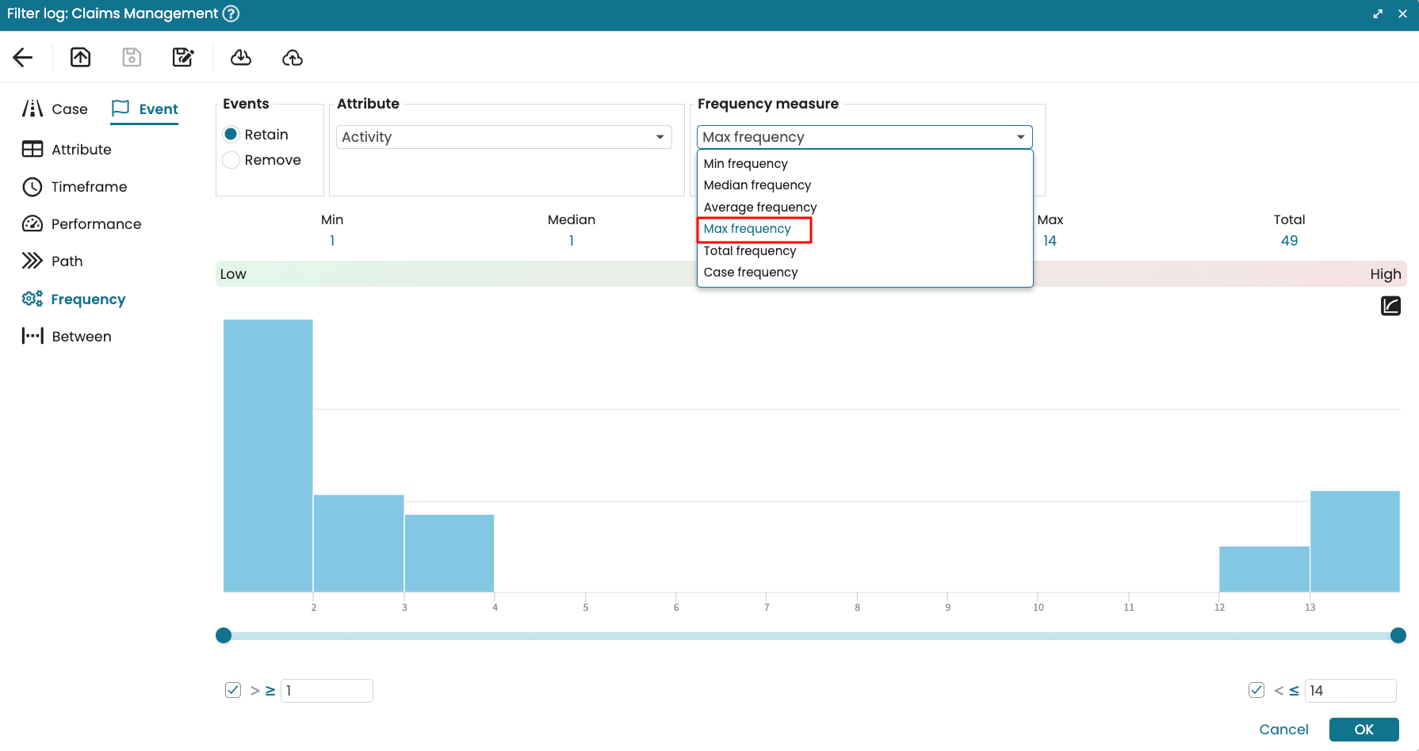Click the export arrow-up box icon
The image size is (1419, 751).
click(x=81, y=57)
